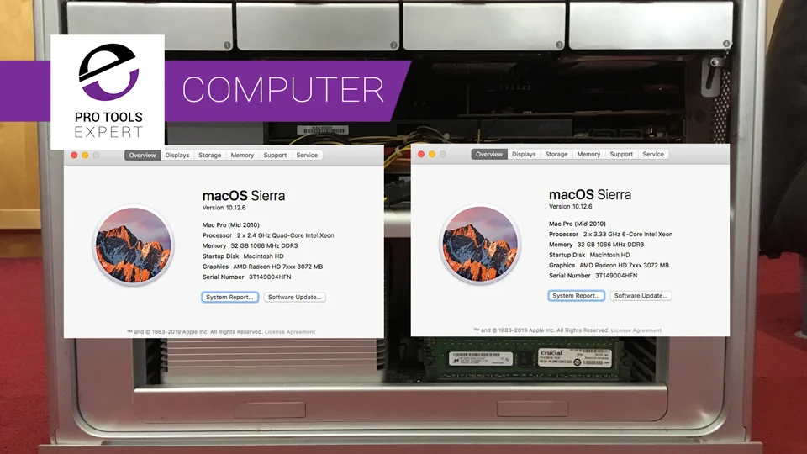Click 'AMD Radeon HD 7xxx 3072 MB' in right window
This screenshot has height=454, width=807.
click(x=625, y=265)
